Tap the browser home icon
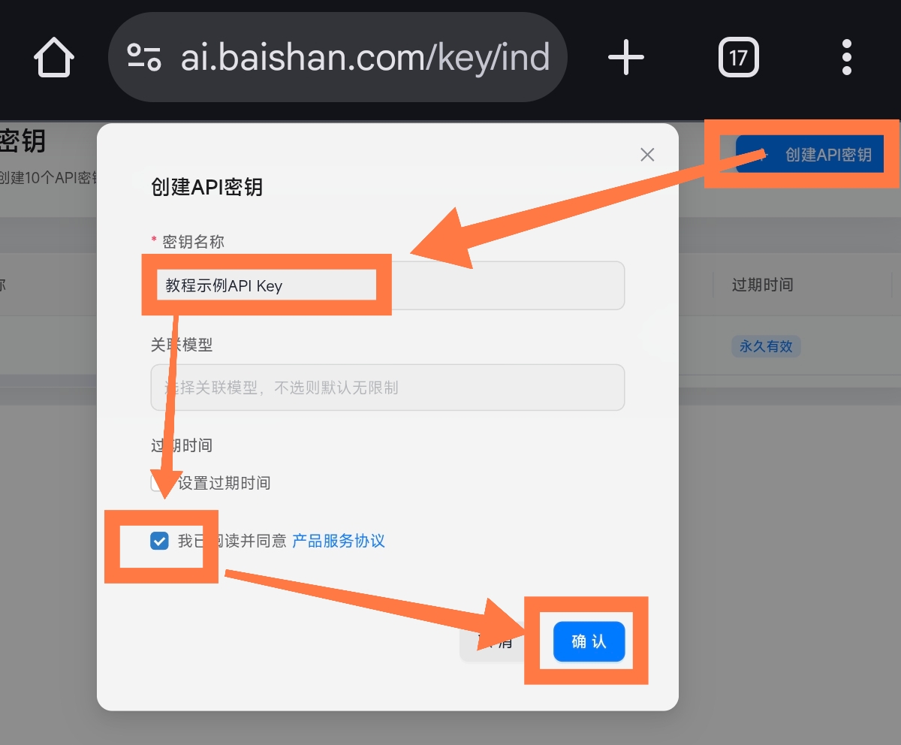 54,58
